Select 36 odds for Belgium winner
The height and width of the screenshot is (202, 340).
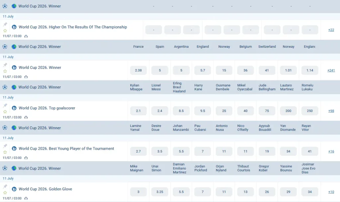[245, 70]
